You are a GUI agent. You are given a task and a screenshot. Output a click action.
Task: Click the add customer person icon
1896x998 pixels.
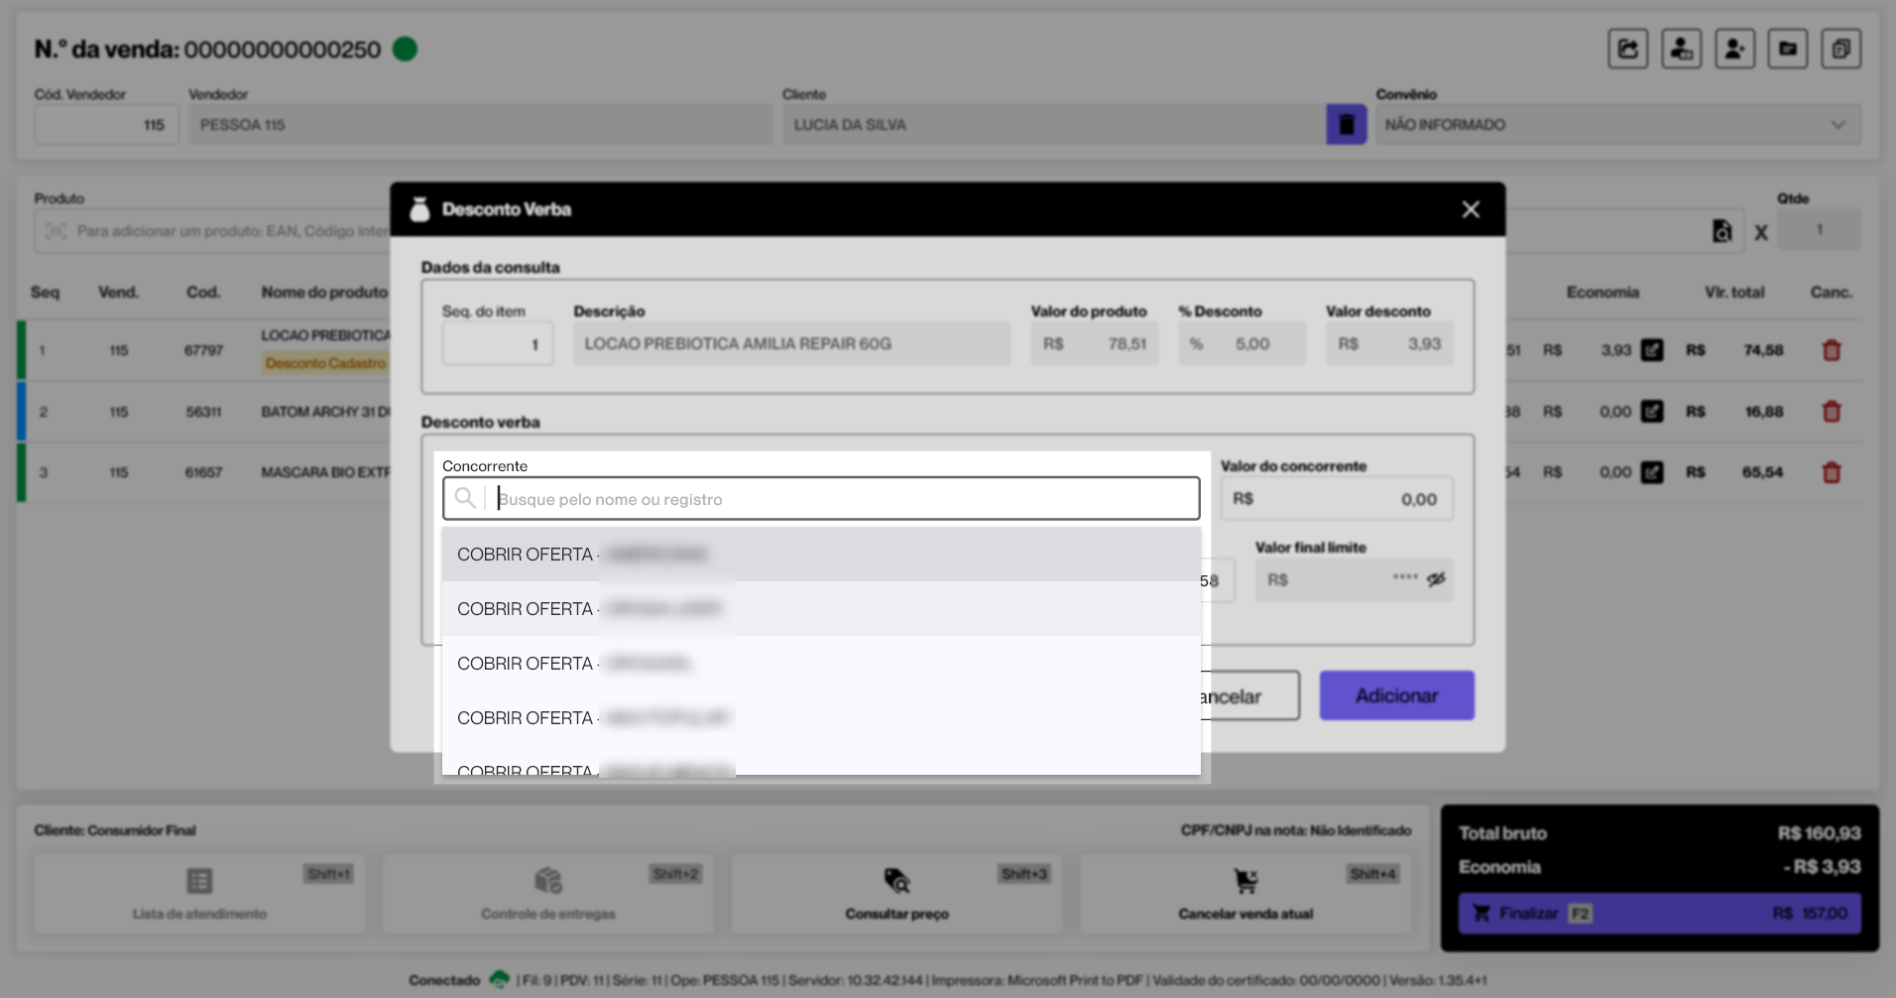coord(1734,49)
